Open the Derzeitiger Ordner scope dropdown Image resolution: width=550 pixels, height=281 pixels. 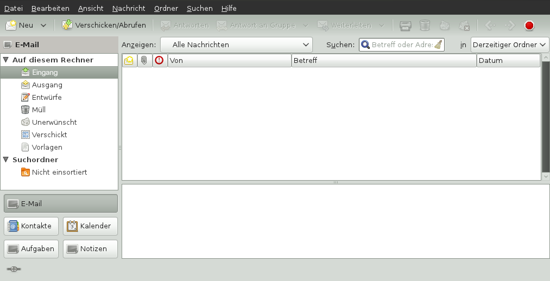(x=509, y=44)
